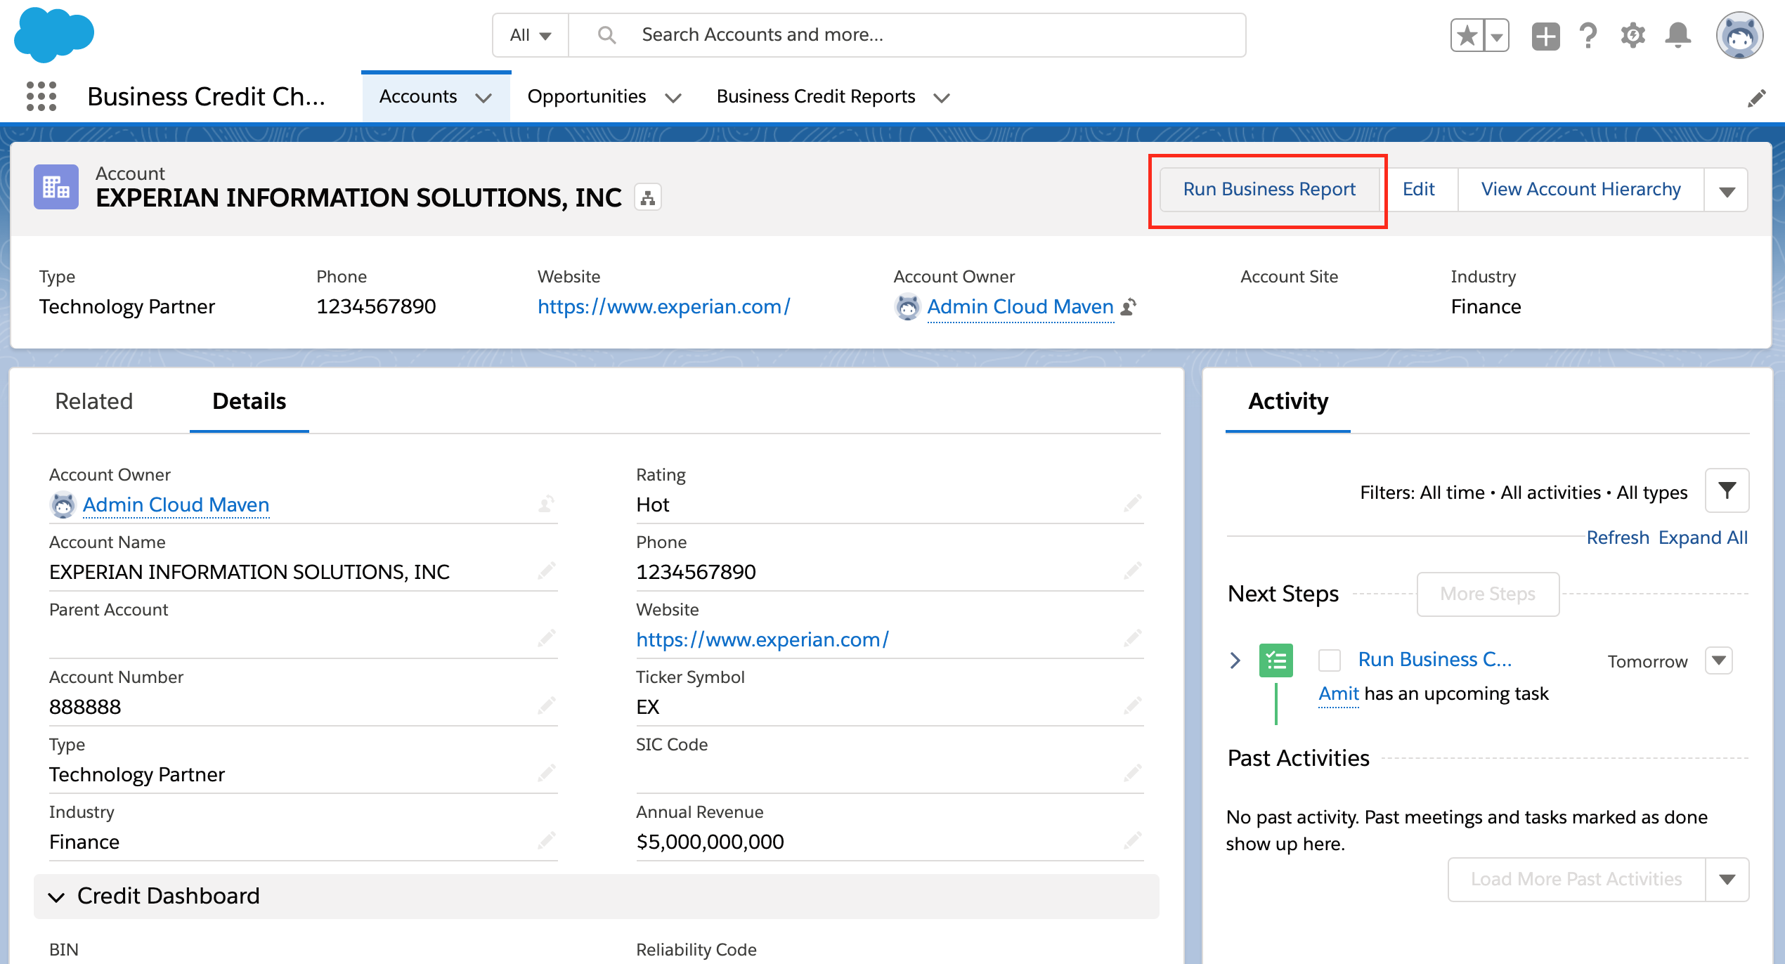Image resolution: width=1785 pixels, height=964 pixels.
Task: Click the Setup gear icon
Action: [x=1633, y=34]
